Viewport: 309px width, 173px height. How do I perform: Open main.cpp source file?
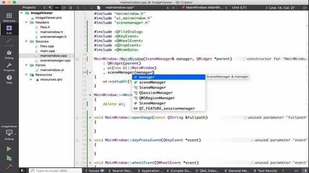coord(47,51)
